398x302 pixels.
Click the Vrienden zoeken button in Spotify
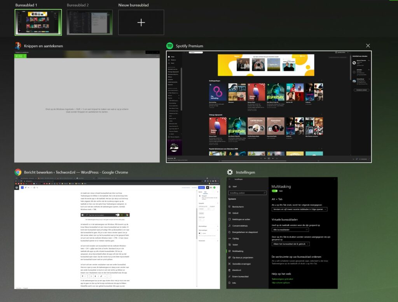click(361, 90)
